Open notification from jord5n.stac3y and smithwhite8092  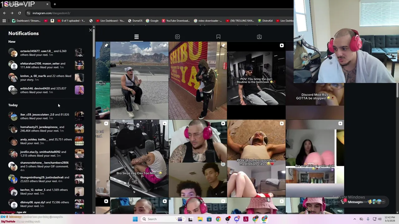[x=46, y=154]
